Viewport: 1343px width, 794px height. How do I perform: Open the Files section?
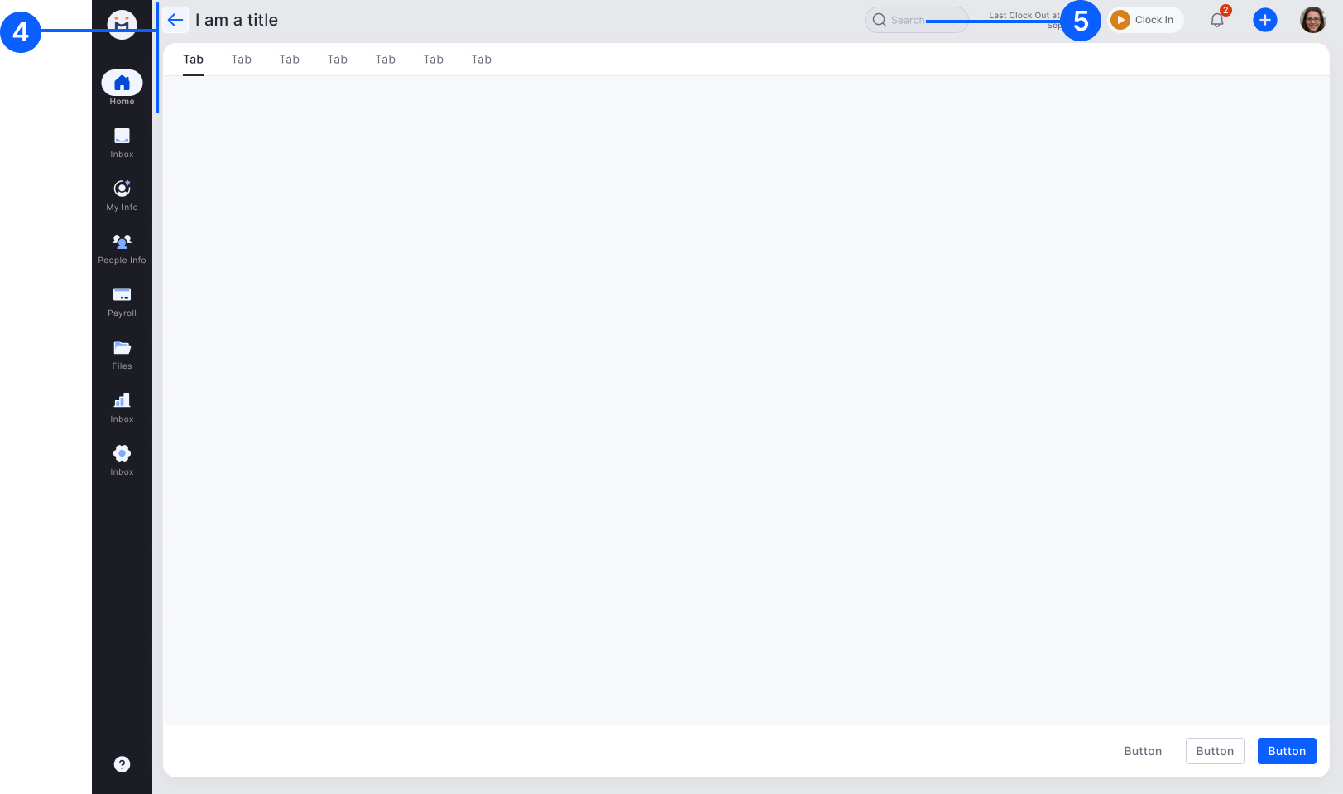(122, 353)
